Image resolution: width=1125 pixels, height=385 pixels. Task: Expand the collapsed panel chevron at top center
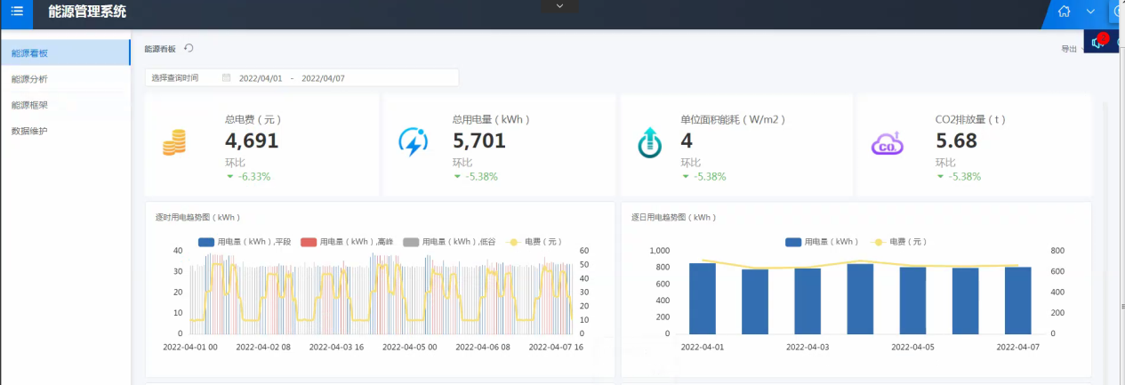559,6
